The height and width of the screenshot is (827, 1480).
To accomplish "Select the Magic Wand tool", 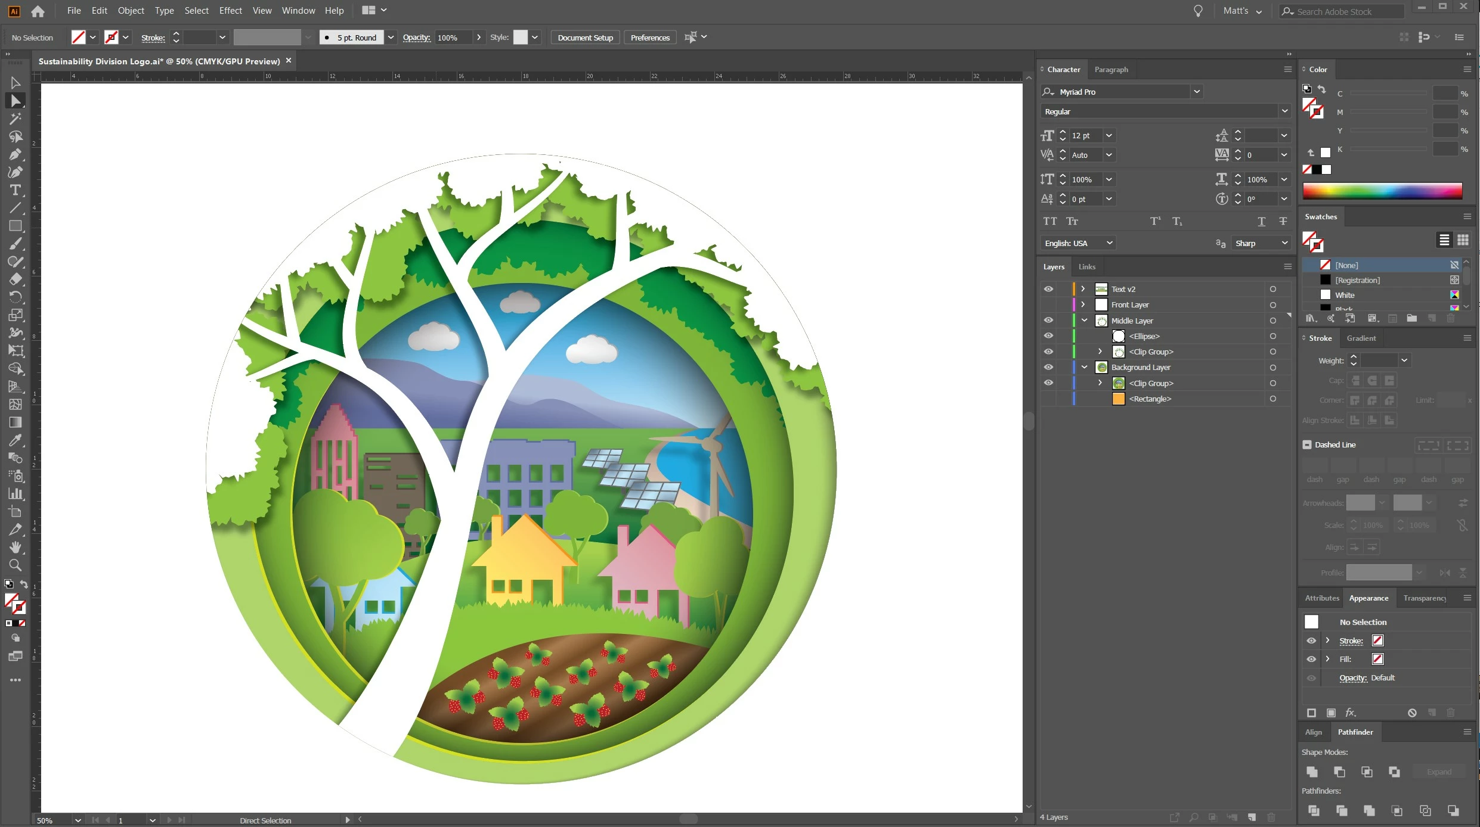I will [x=16, y=119].
